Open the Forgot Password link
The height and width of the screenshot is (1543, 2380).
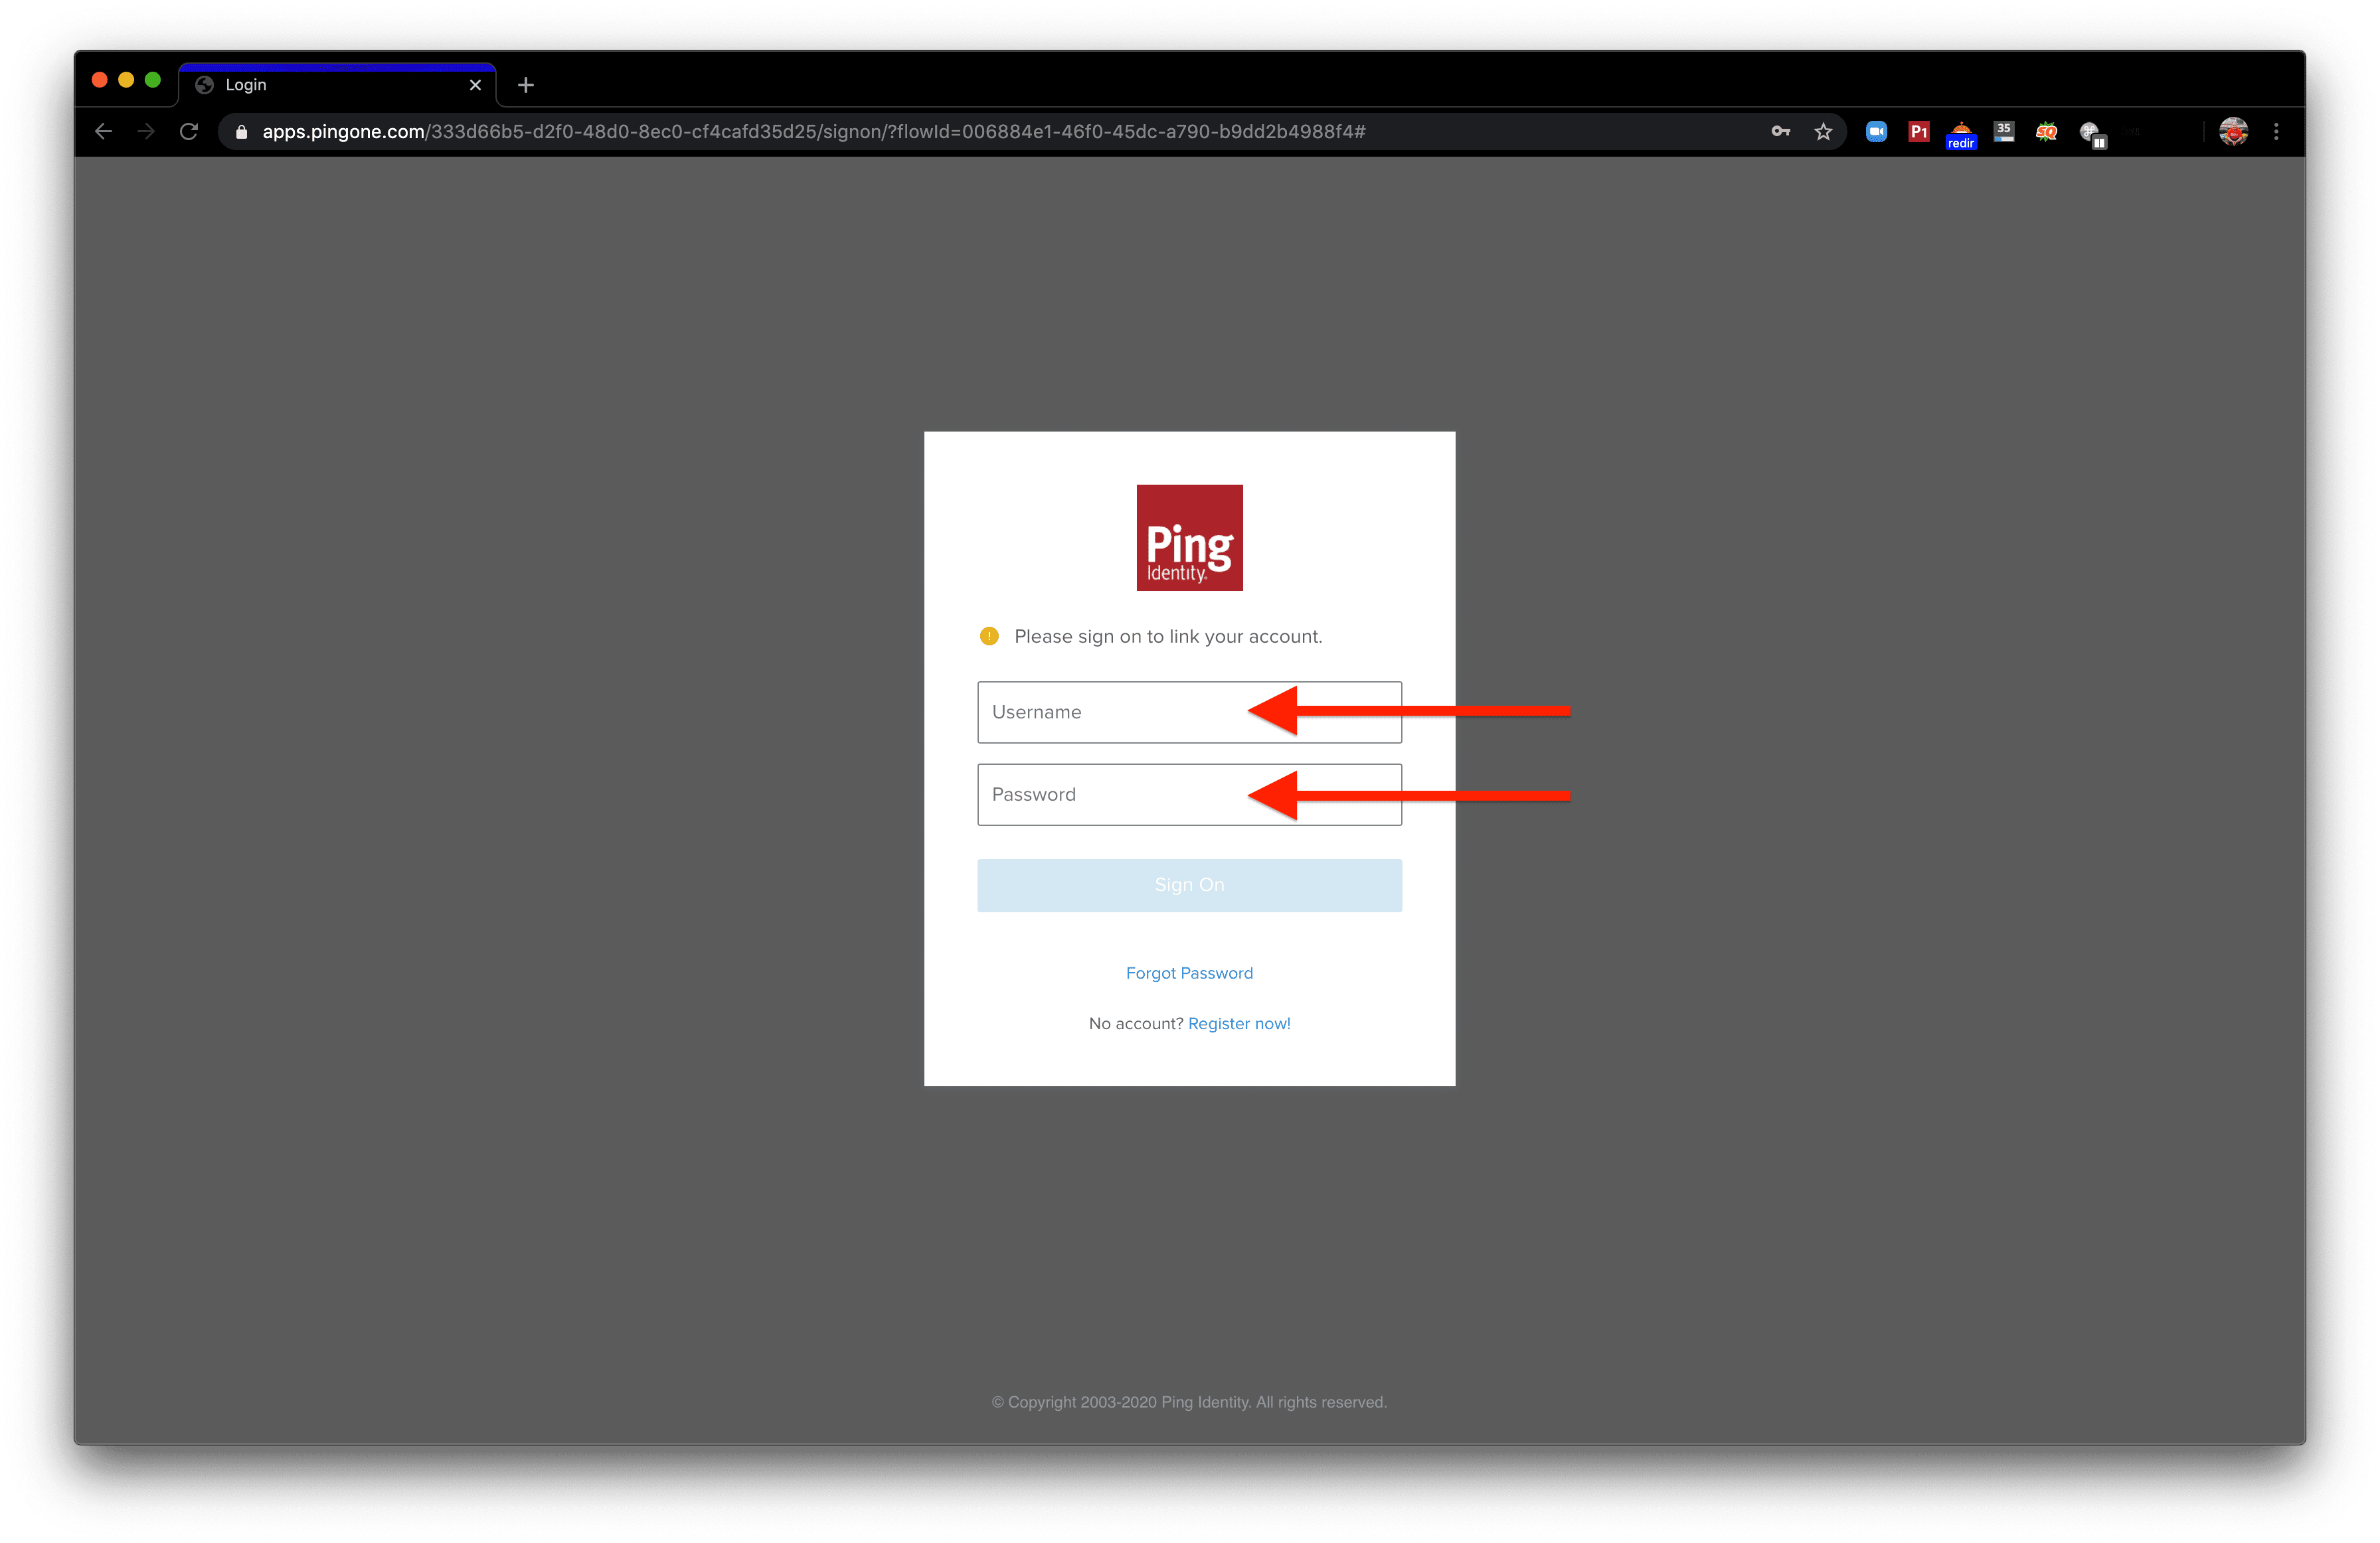1189,973
